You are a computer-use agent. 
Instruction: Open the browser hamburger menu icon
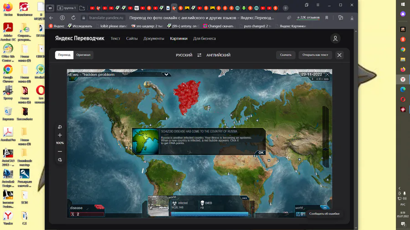318,5
